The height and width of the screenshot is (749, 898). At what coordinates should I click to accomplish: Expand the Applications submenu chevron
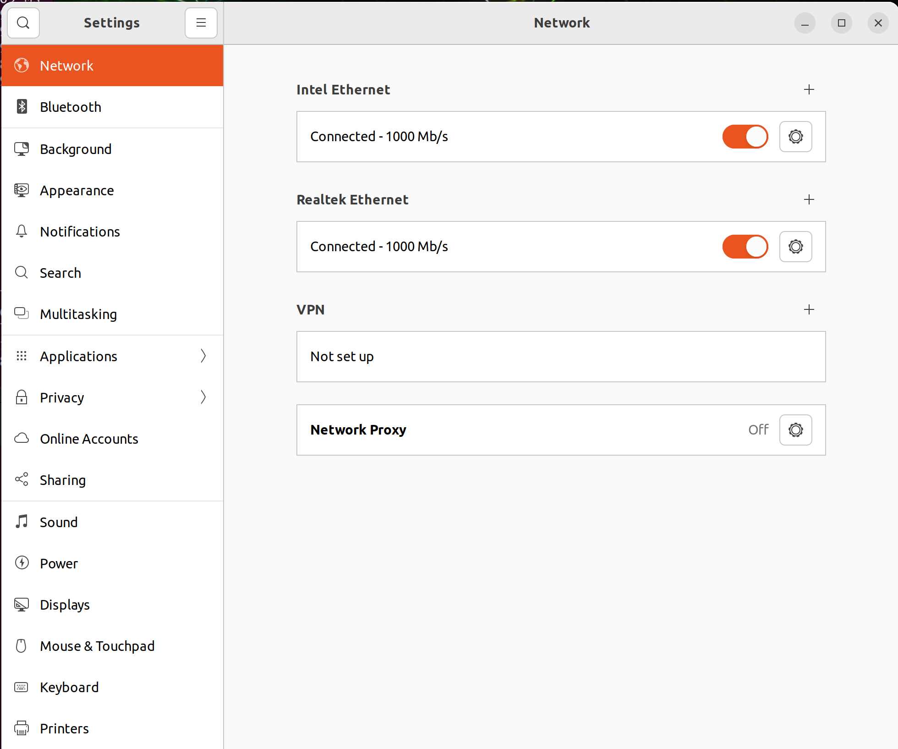point(203,356)
